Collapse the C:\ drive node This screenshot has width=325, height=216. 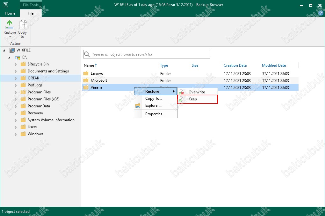(x=9, y=57)
